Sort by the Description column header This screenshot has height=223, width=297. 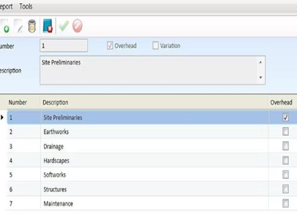[154, 103]
